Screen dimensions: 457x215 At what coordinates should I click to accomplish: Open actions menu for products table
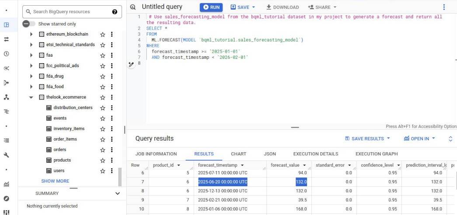tap(112, 160)
